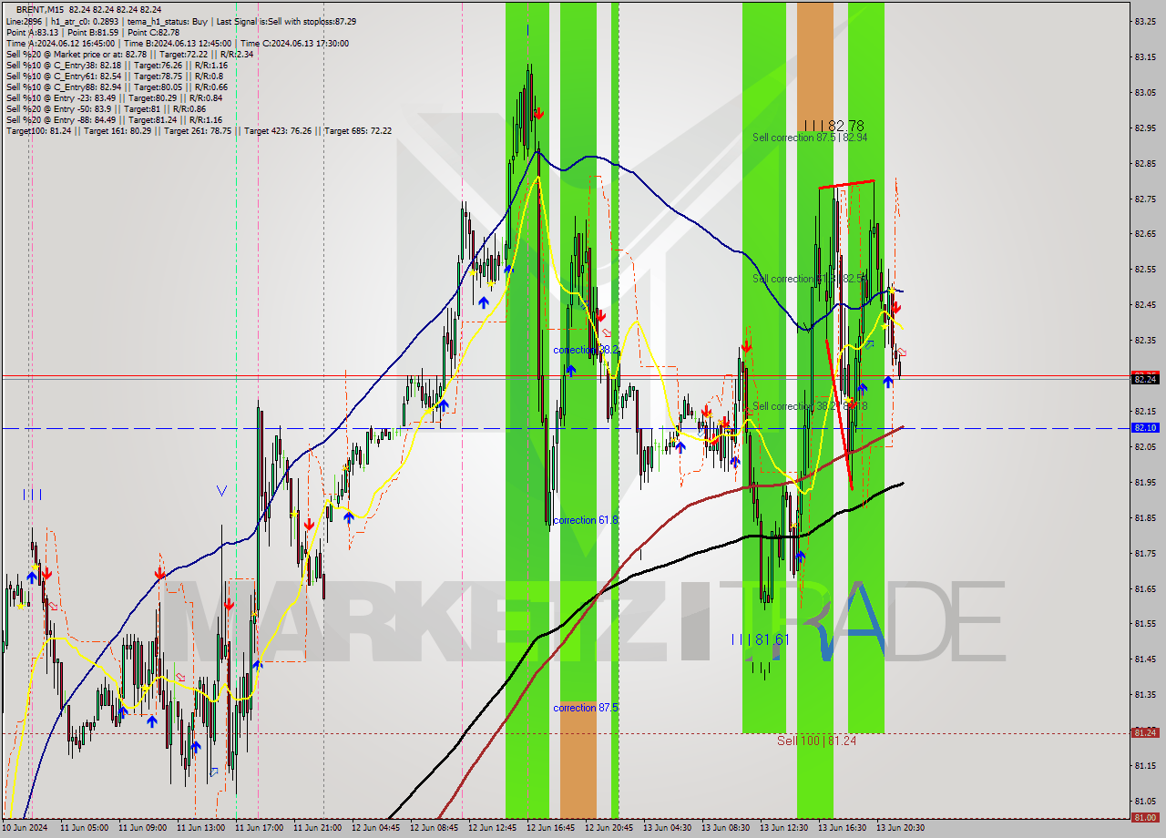Select the '12 Jun 04:45' time label
Viewport: 1166px width, 838px height.
[374, 828]
